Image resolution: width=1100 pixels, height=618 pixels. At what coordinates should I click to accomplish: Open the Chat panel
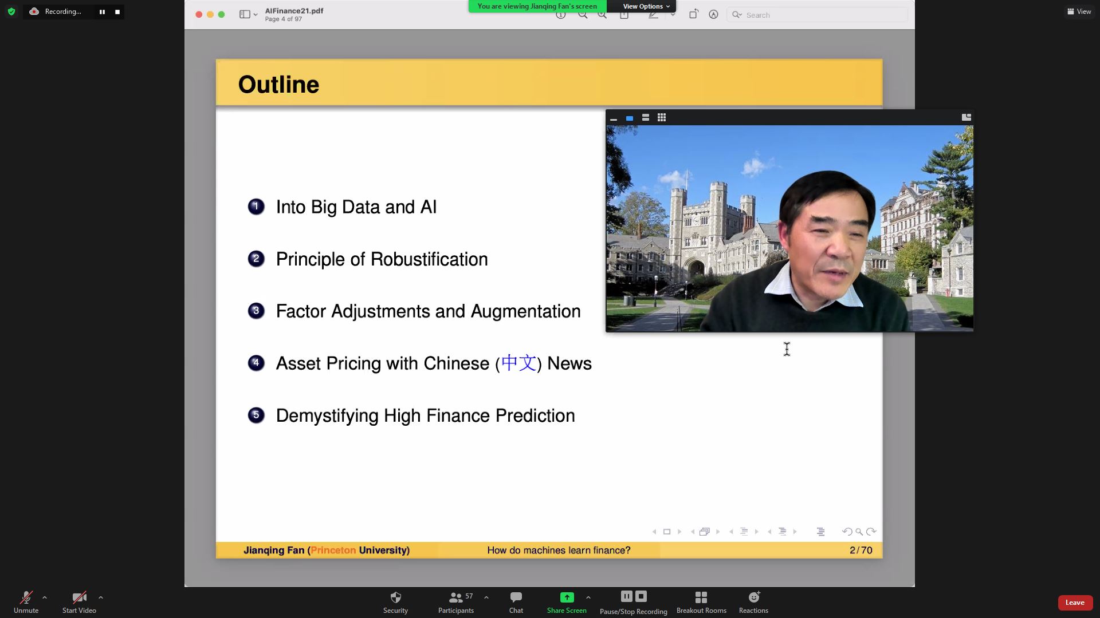[x=516, y=602]
